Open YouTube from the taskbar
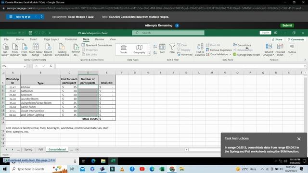The width and height of the screenshot is (308, 173). [x=142, y=169]
